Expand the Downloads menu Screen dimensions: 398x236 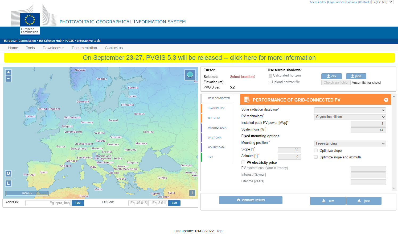(x=53, y=48)
